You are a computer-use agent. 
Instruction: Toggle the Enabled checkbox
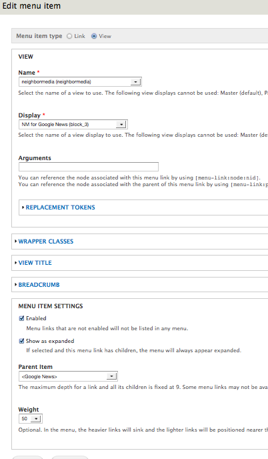(x=21, y=318)
